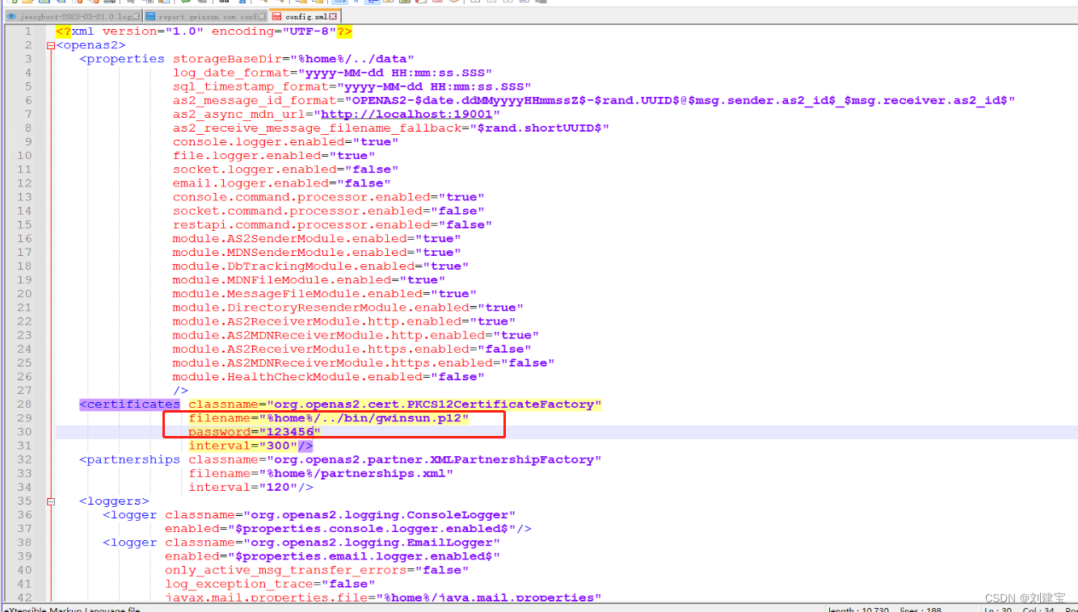The image size is (1078, 612).
Task: Click the xml version declaration on line 1
Action: (x=204, y=31)
